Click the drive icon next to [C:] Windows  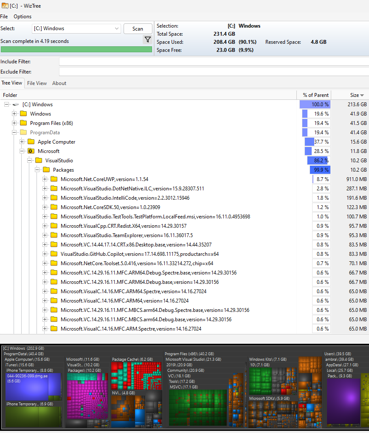coord(16,105)
